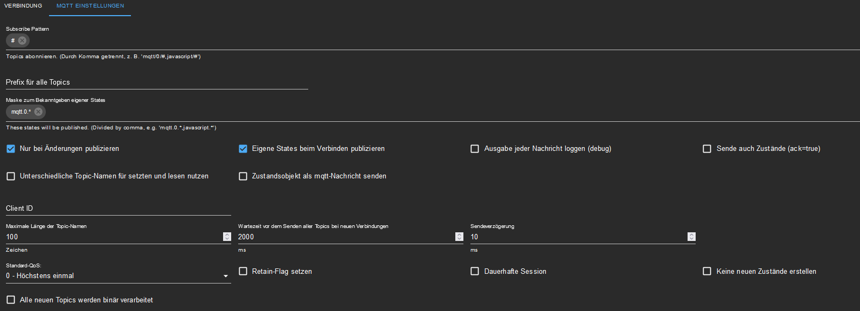Click spinner arrows on Maximale Länge field

click(x=227, y=237)
